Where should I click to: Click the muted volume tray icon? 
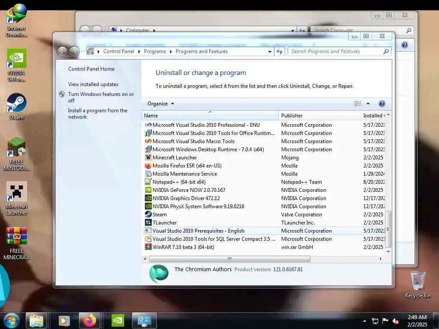coord(395,321)
